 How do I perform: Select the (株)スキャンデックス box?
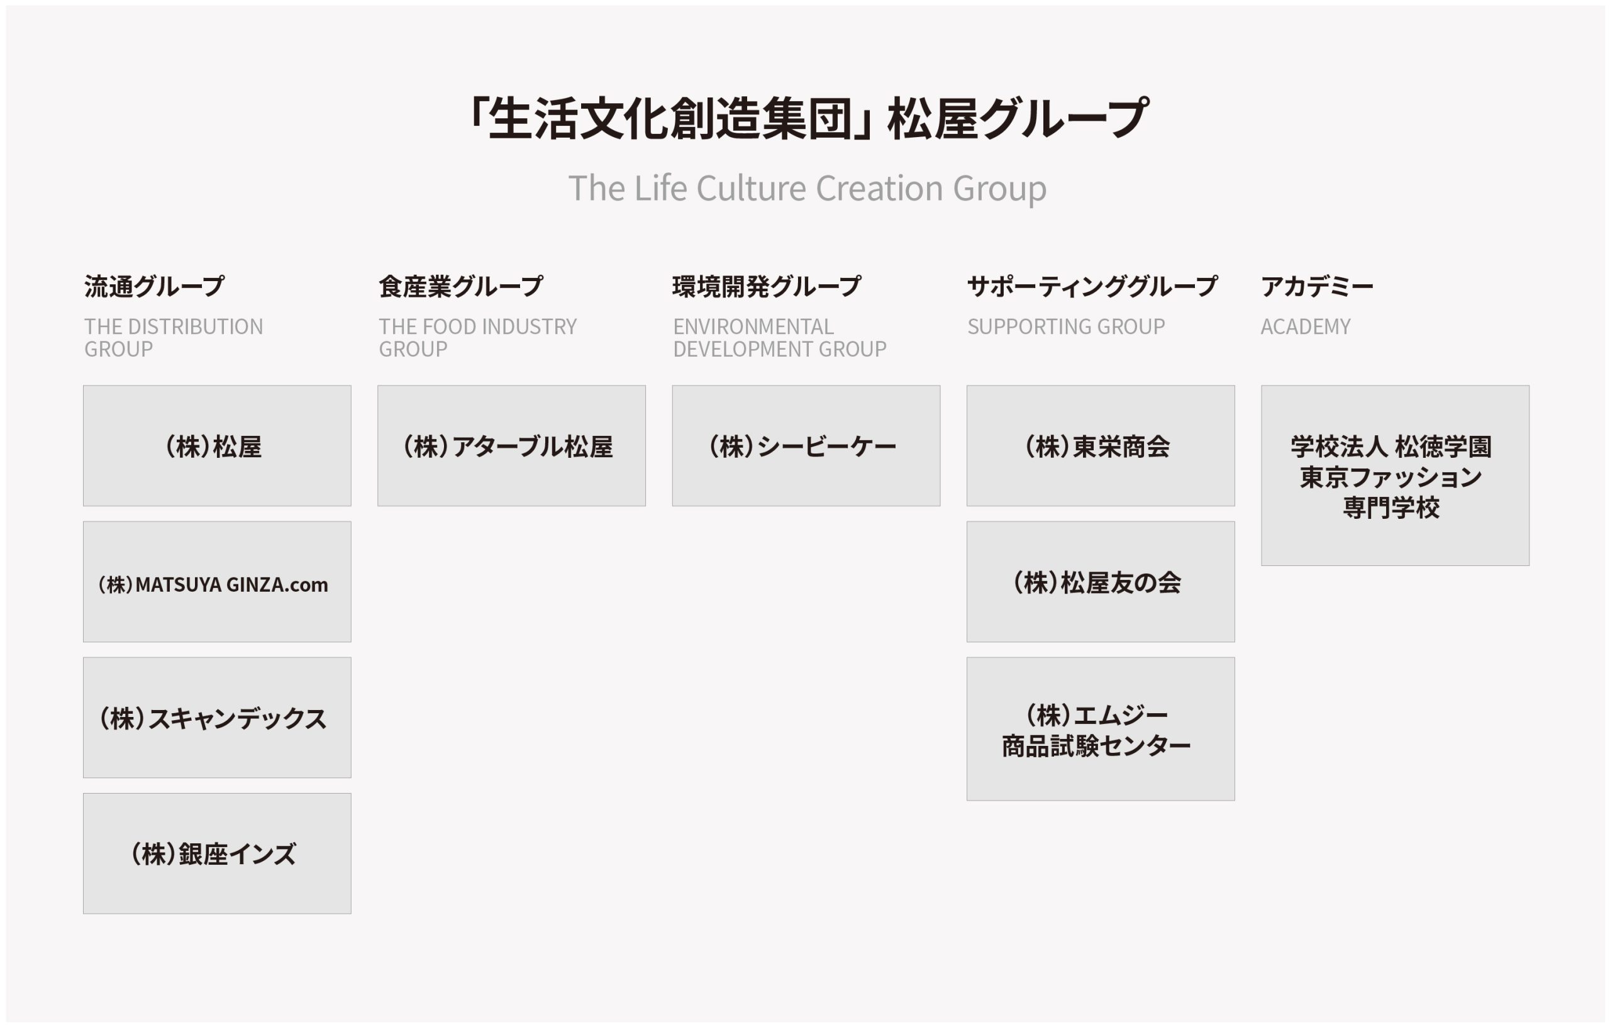point(216,718)
